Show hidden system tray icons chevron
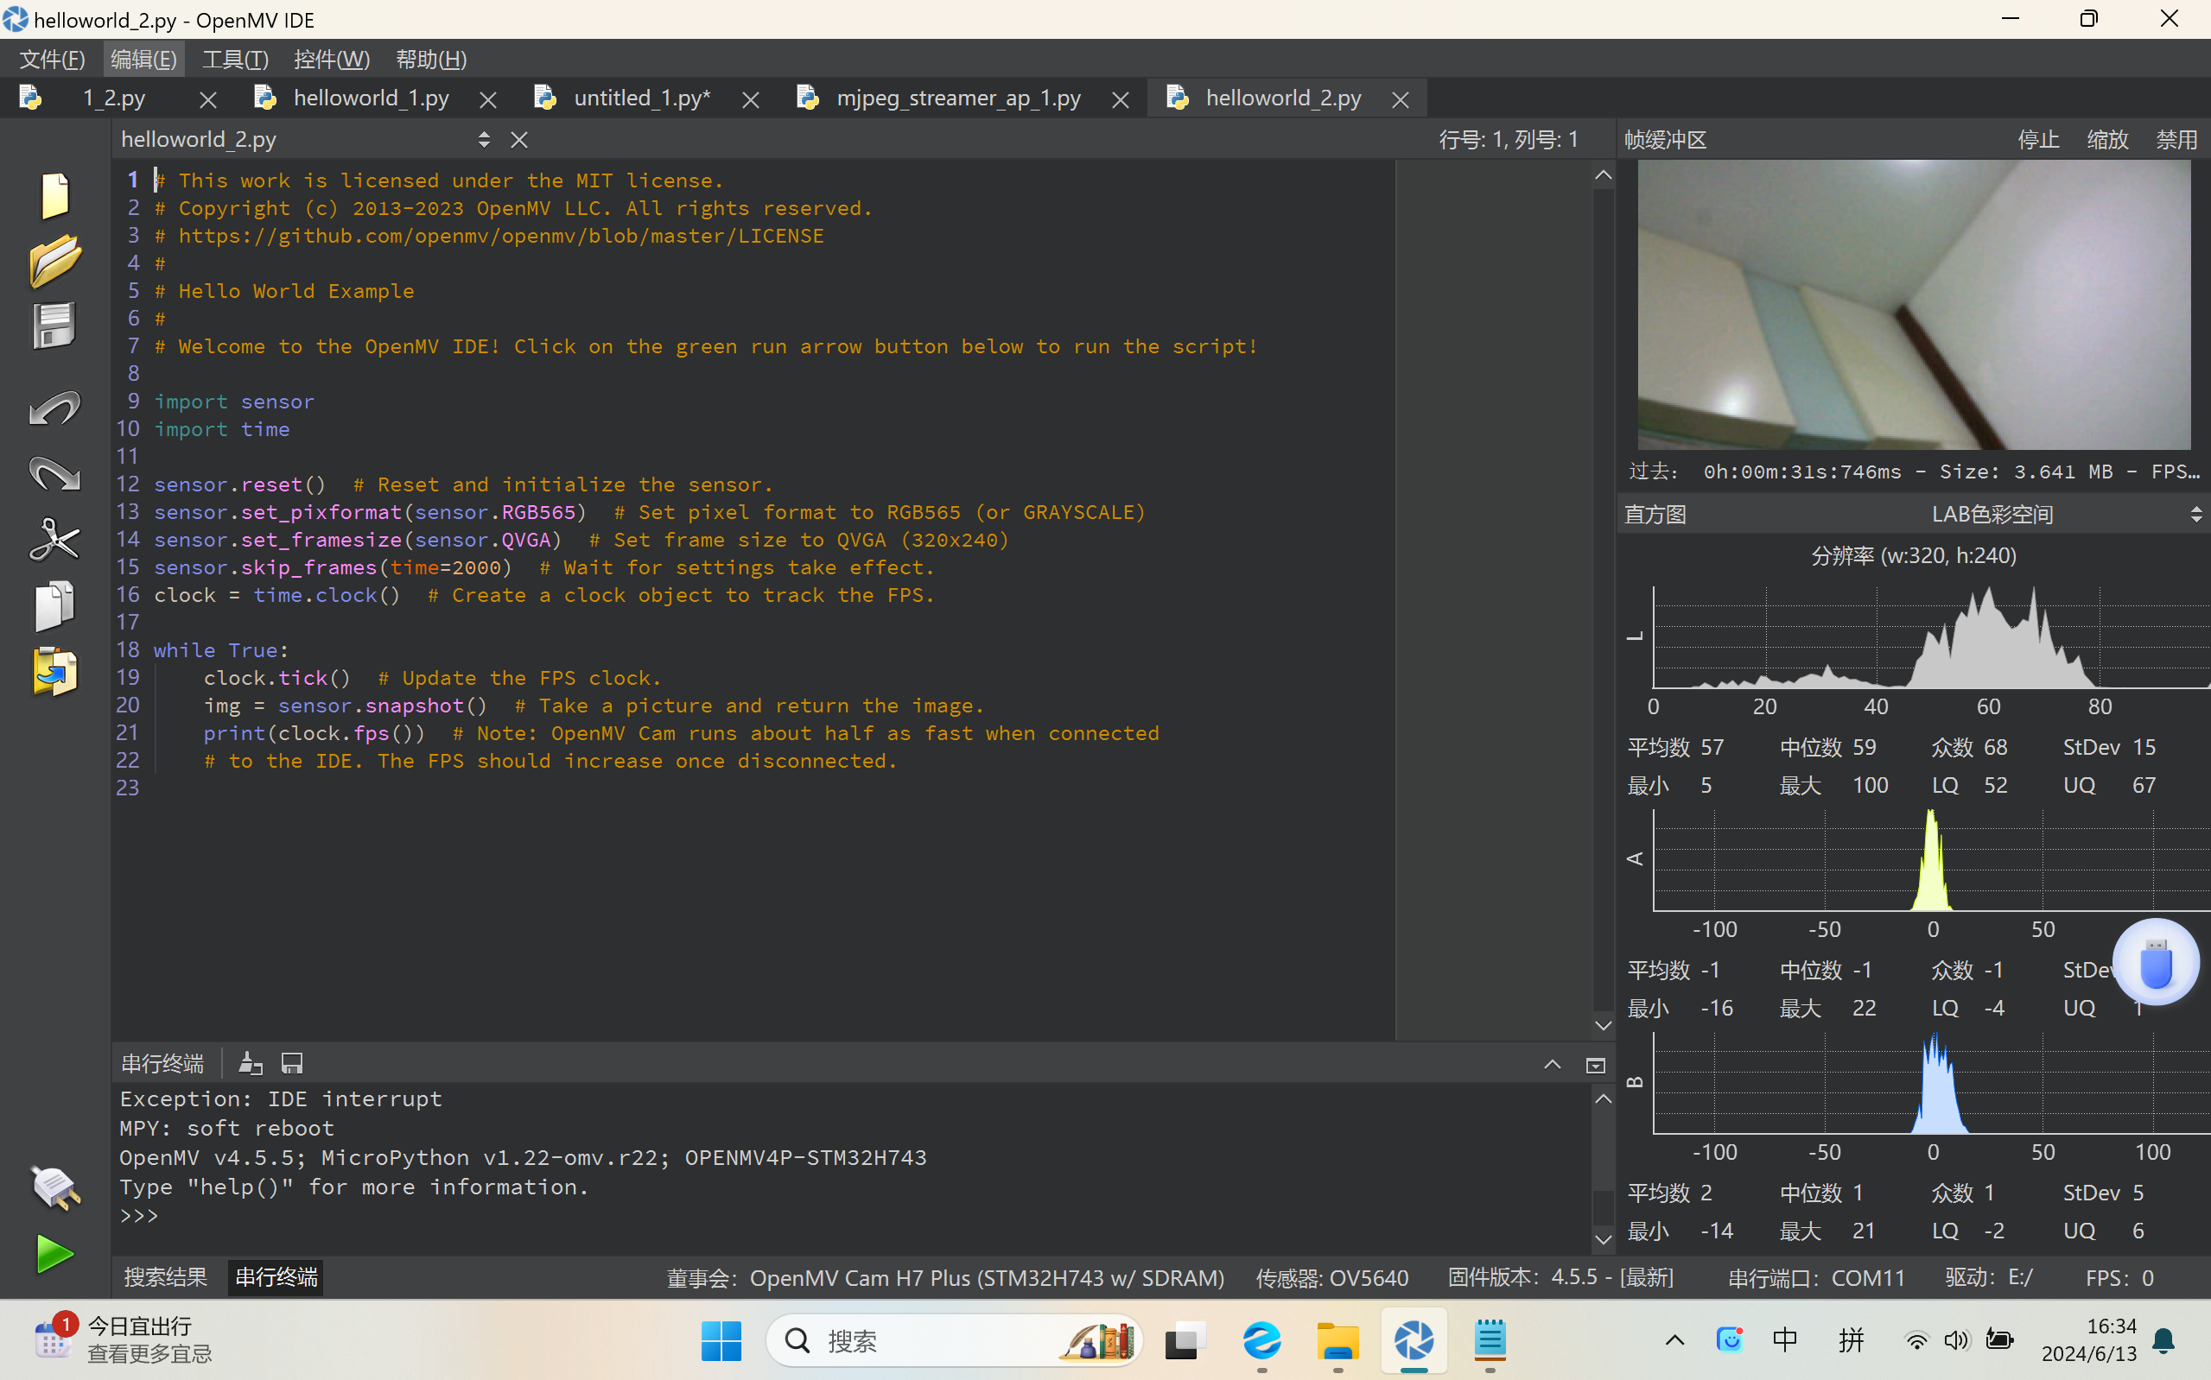The image size is (2211, 1380). (1674, 1341)
